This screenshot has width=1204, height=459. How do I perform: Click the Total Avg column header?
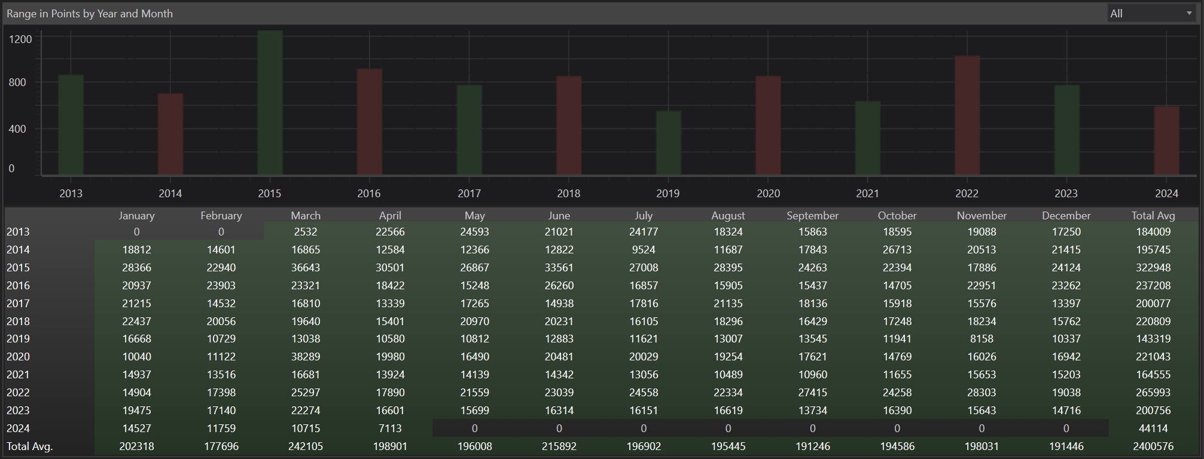(x=1153, y=216)
